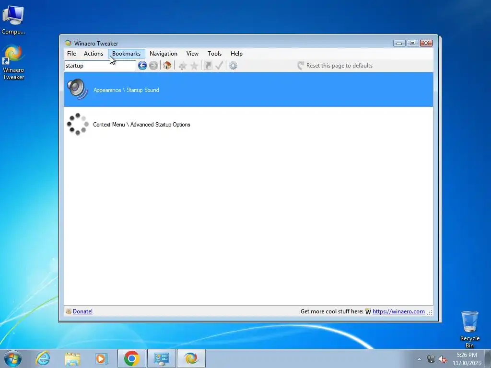Open the Help menu
The image size is (491, 368).
[x=236, y=54]
